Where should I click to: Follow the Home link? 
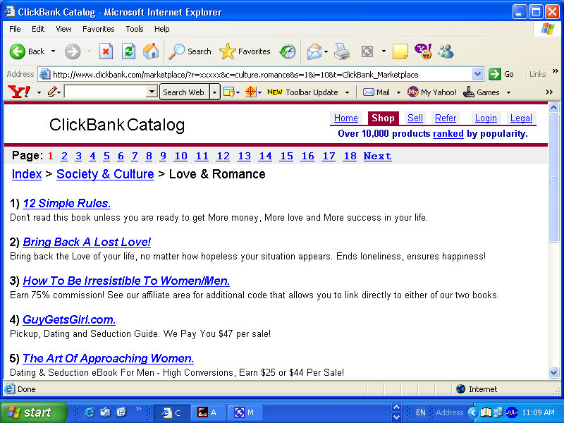(345, 118)
